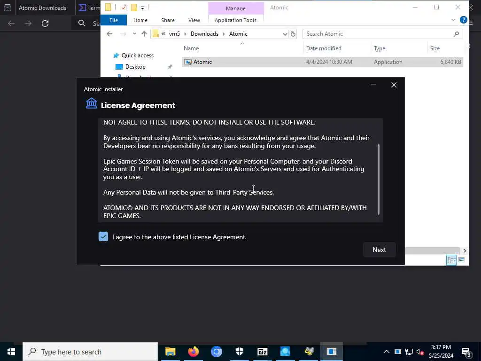
Task: Click the Next button in Atomic Installer
Action: click(379, 250)
